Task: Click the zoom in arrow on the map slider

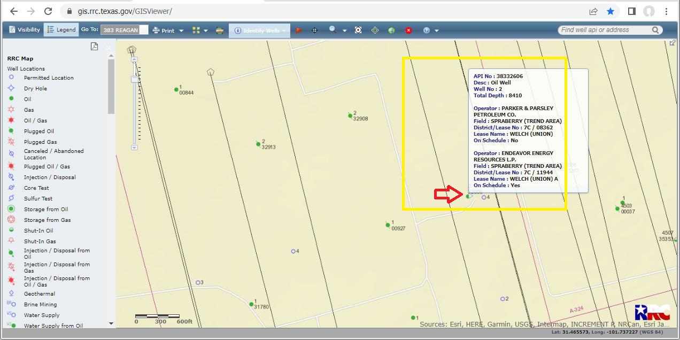Action: (x=134, y=60)
